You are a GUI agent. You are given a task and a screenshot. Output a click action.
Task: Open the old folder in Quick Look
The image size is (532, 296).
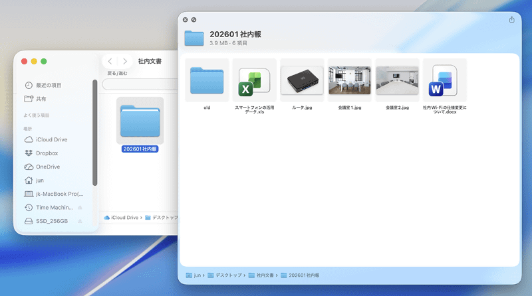[207, 80]
